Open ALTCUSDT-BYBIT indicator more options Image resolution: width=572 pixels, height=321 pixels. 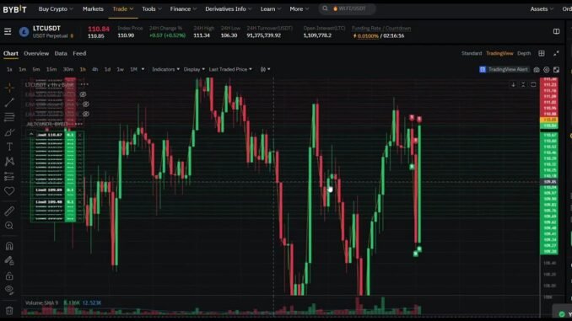pos(78,124)
